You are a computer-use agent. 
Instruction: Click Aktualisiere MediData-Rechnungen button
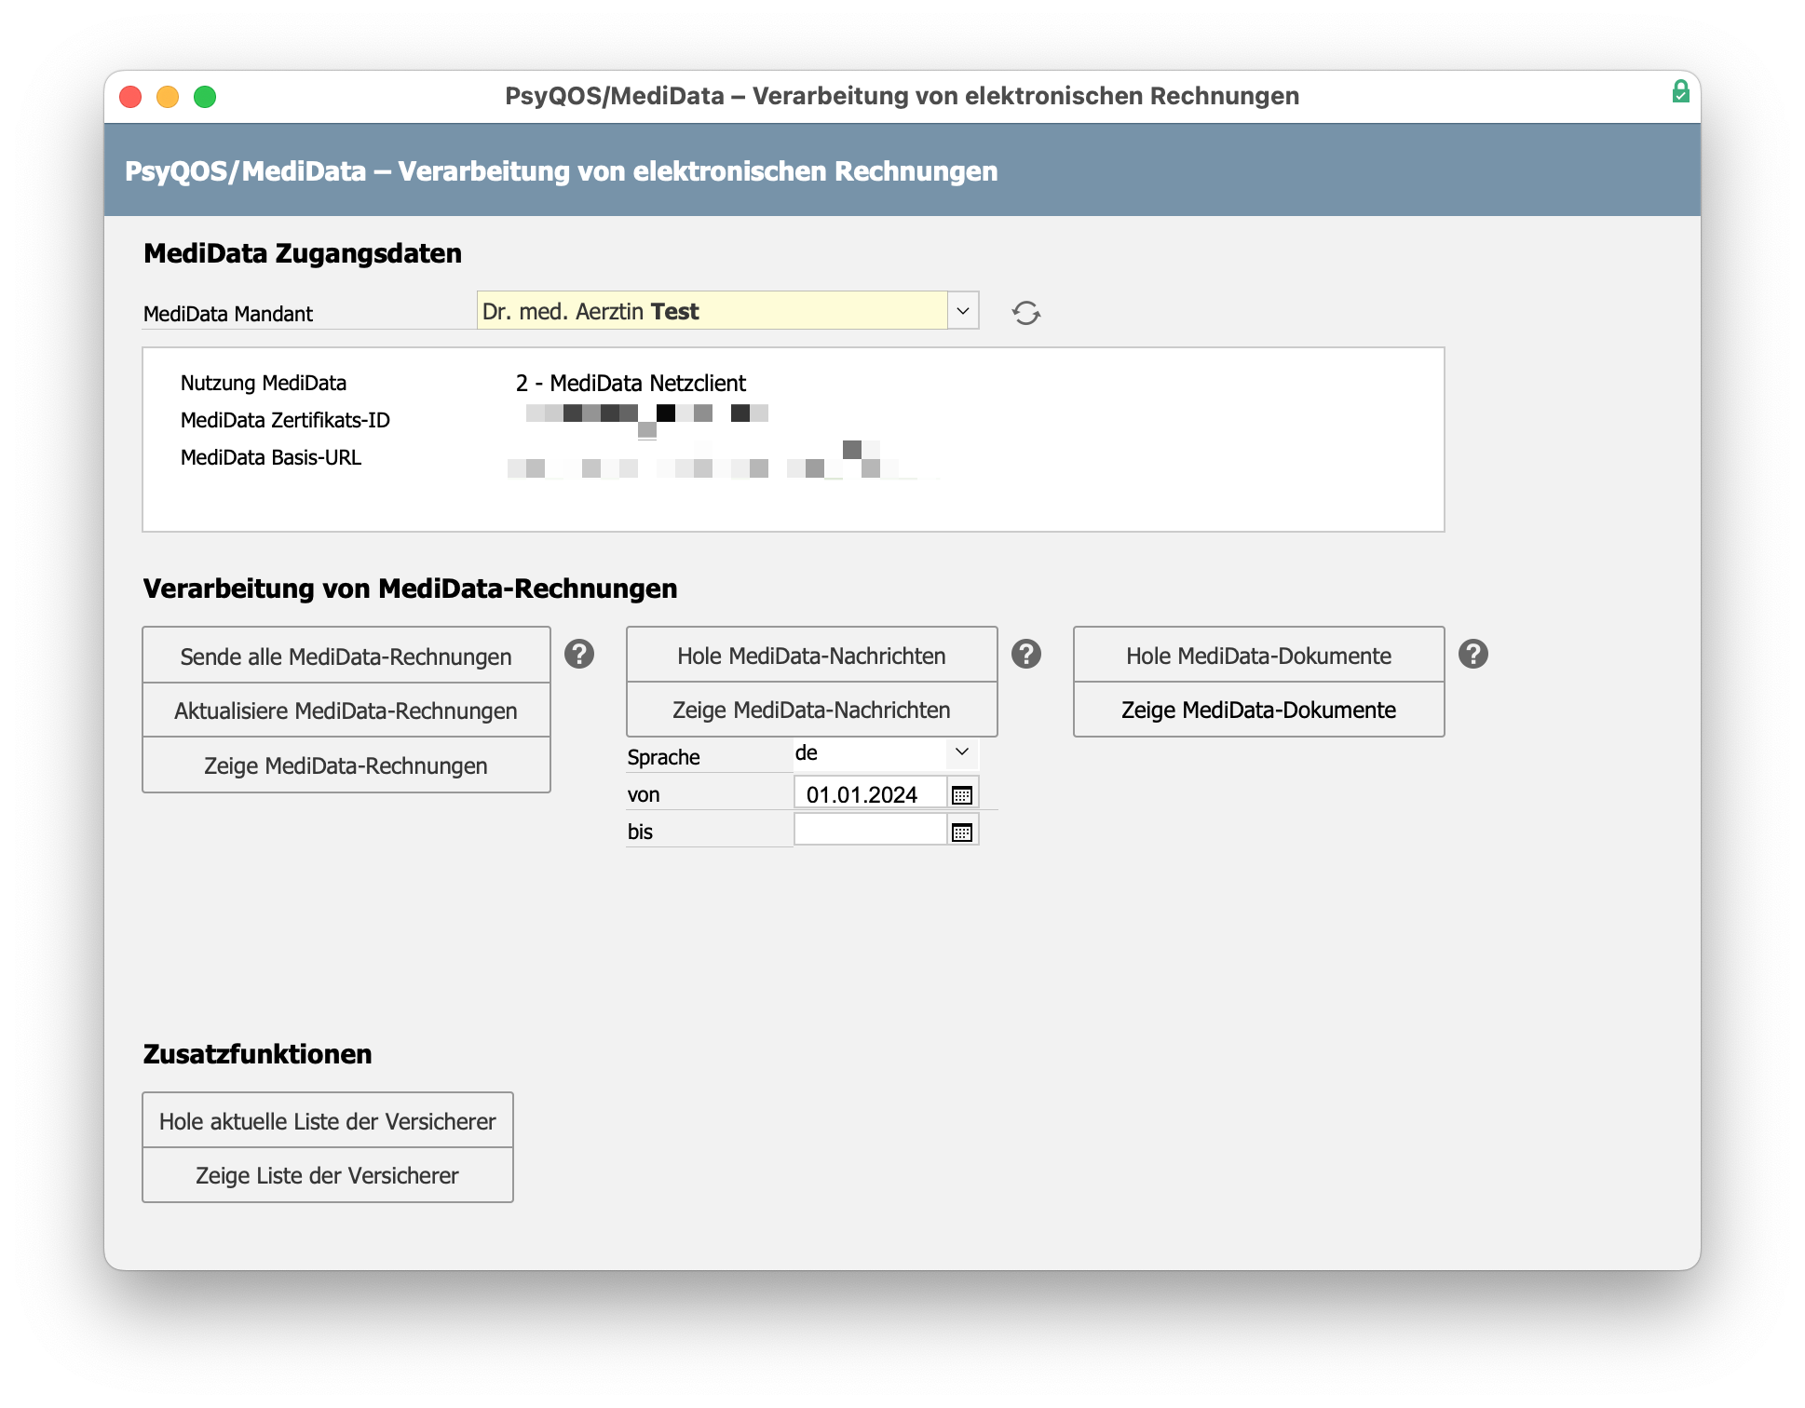346,711
